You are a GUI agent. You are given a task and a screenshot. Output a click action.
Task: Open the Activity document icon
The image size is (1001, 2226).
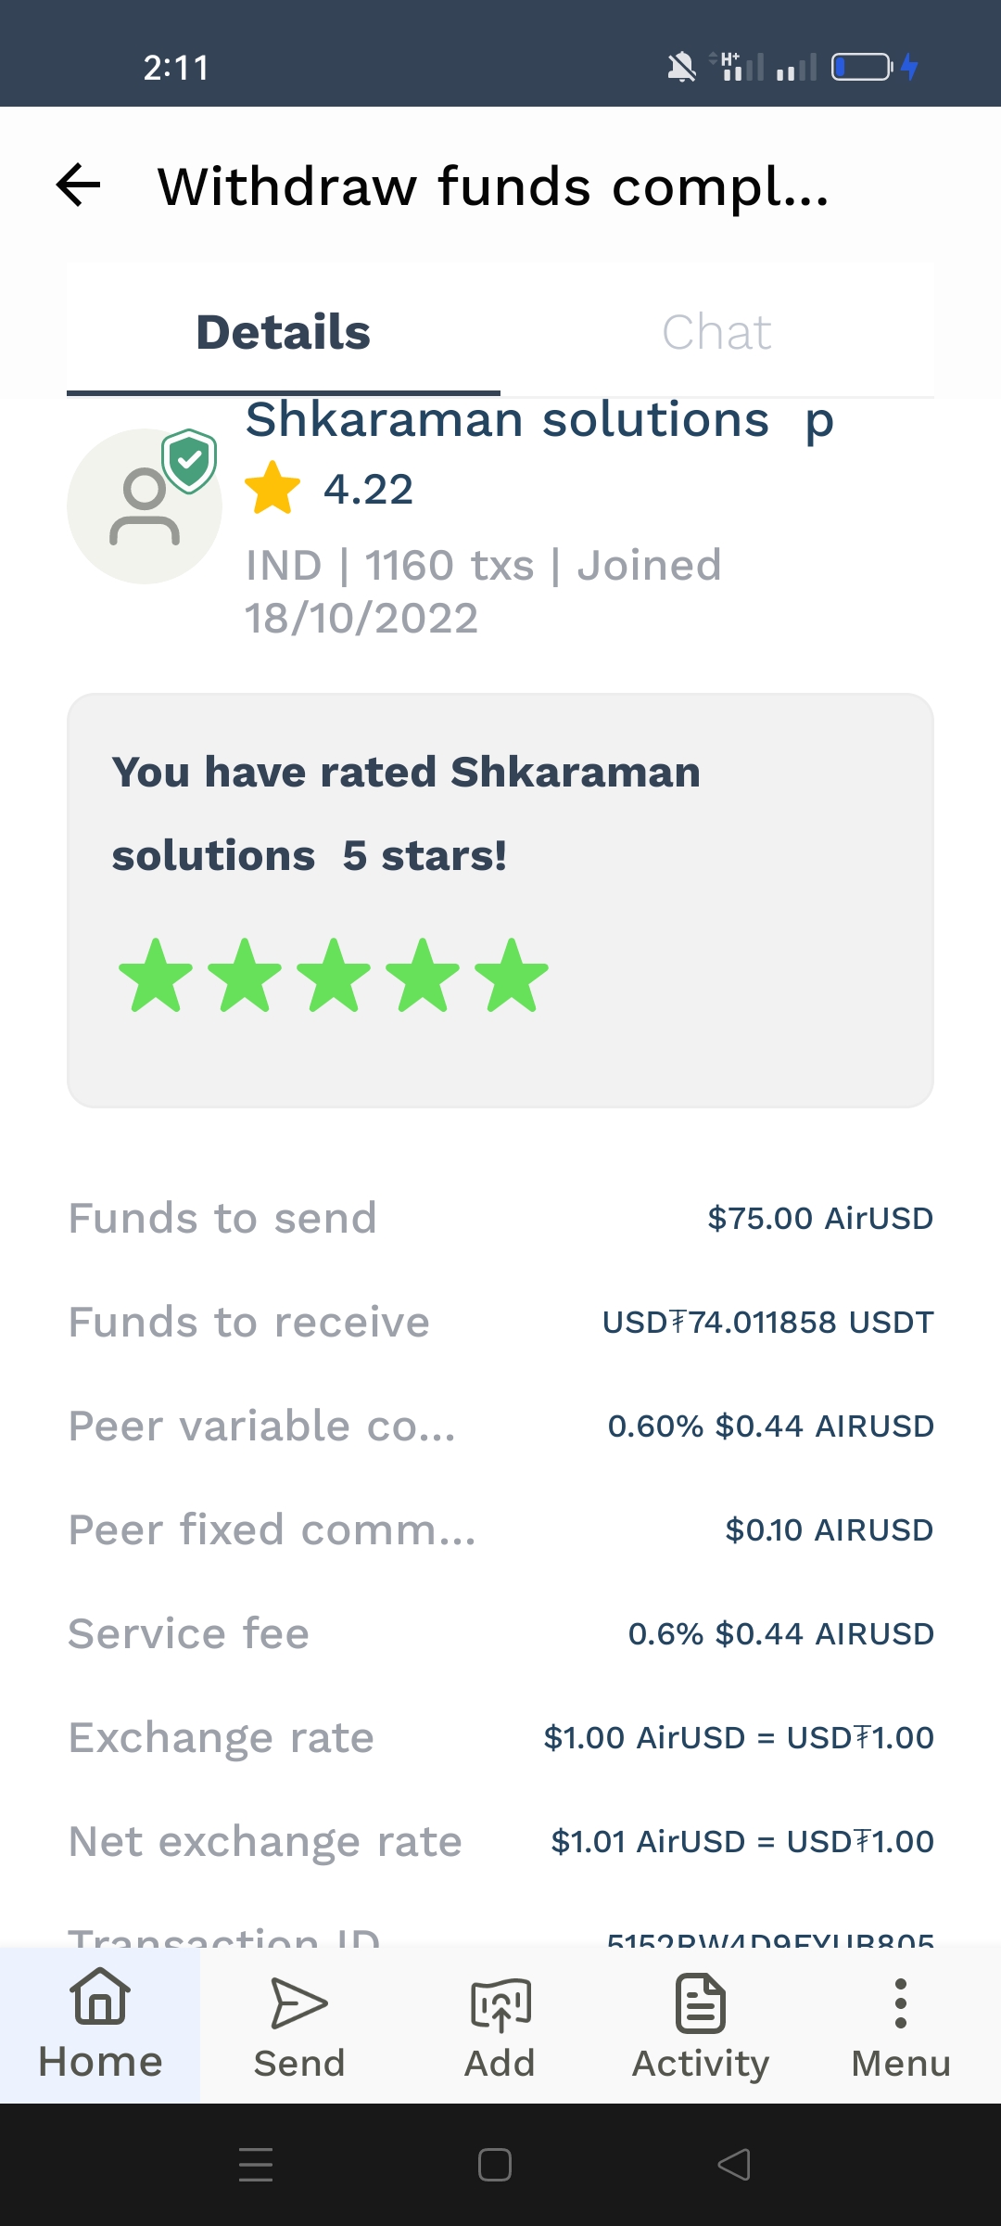[x=701, y=2002]
